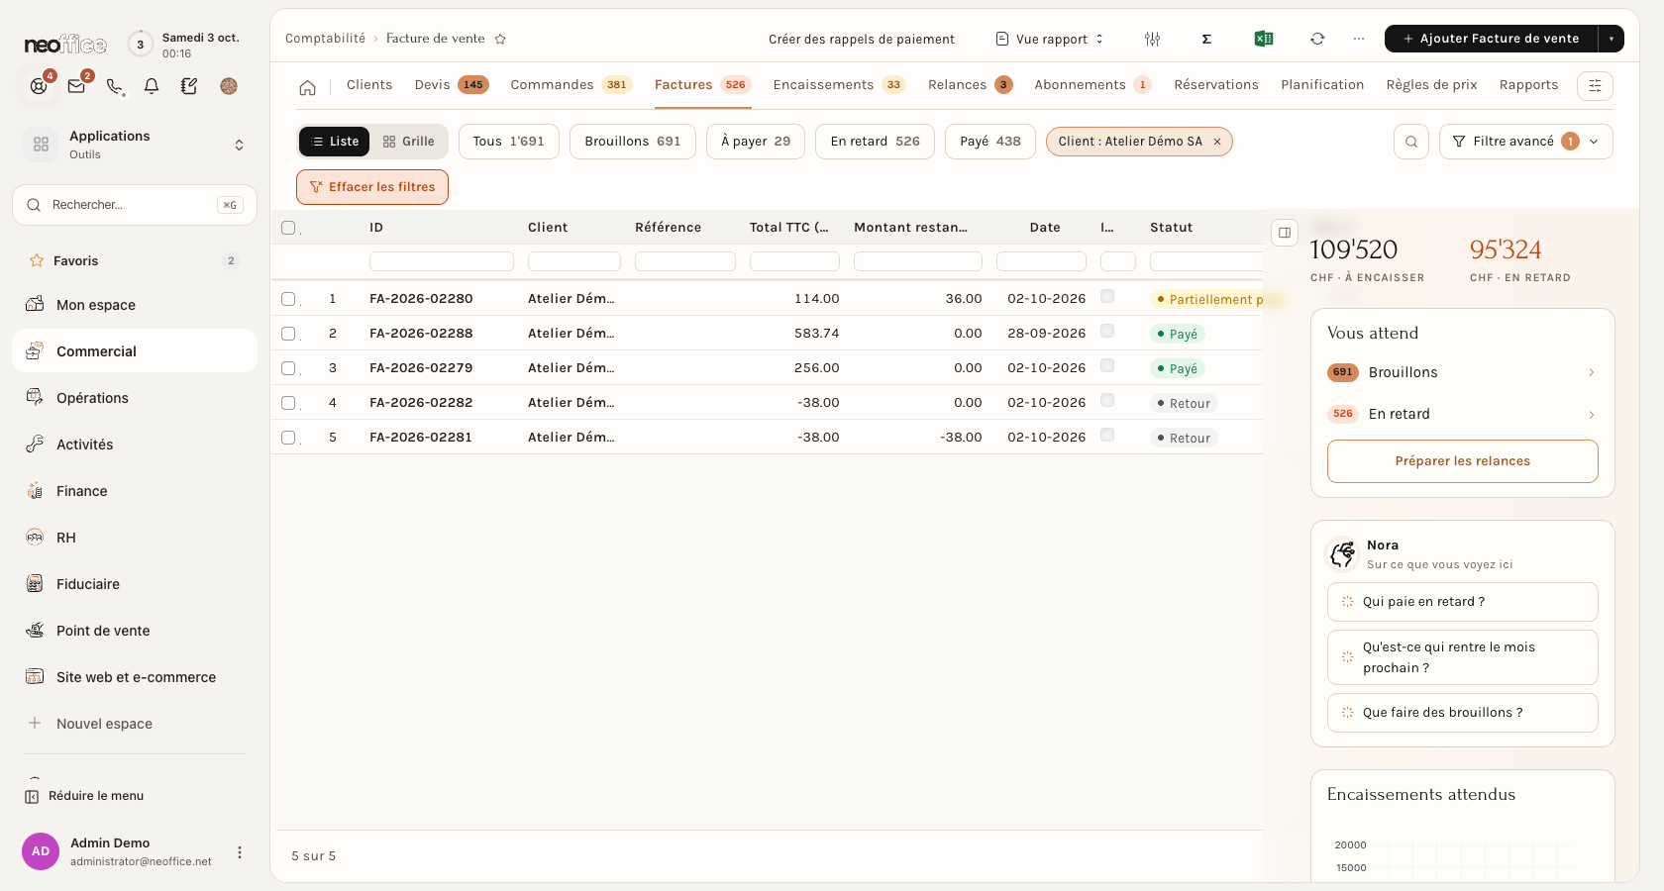Open the Admin Demo account options menu

(240, 852)
